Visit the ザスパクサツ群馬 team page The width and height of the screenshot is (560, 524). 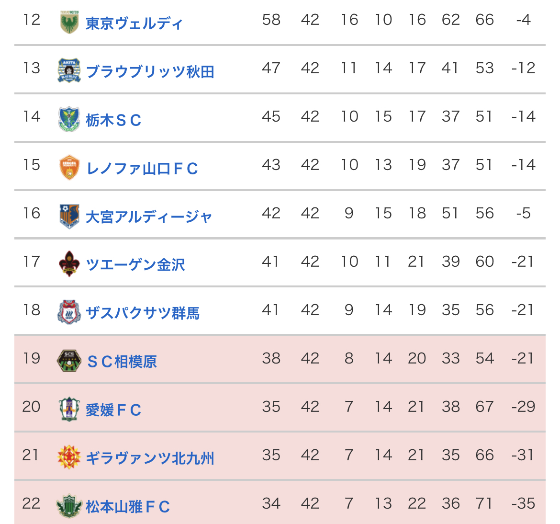[x=143, y=313]
